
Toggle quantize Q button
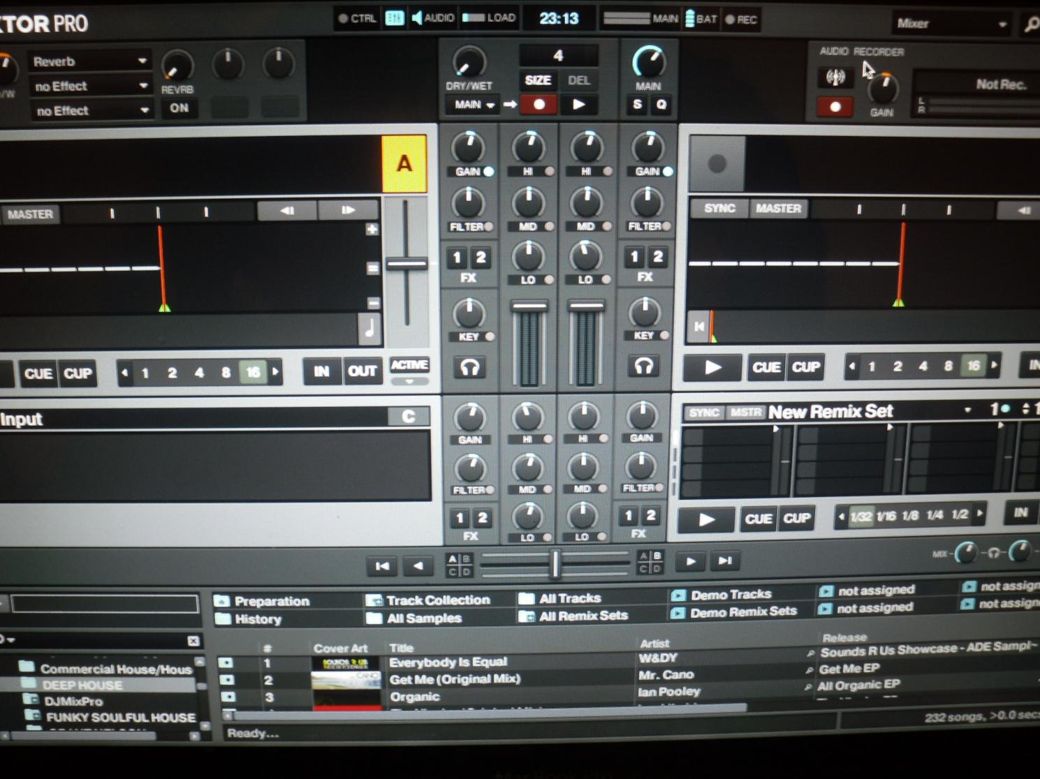(661, 105)
